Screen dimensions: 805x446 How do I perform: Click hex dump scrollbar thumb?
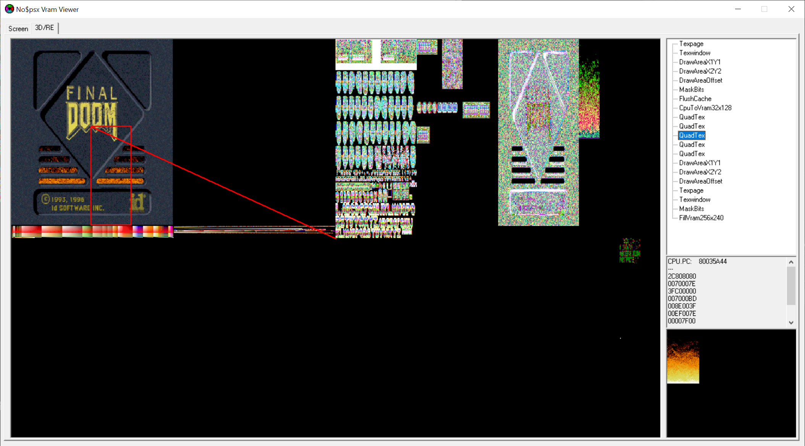pyautogui.click(x=791, y=286)
